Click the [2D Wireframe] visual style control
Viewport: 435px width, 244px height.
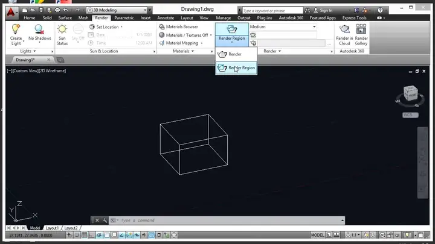51,71
